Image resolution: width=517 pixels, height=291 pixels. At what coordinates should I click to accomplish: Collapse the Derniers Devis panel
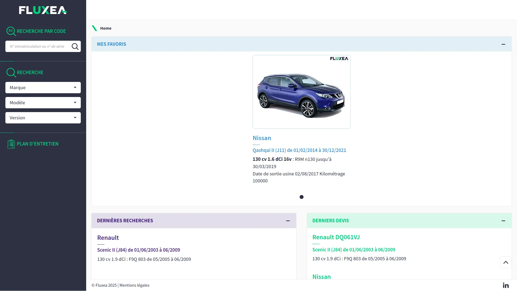point(503,221)
